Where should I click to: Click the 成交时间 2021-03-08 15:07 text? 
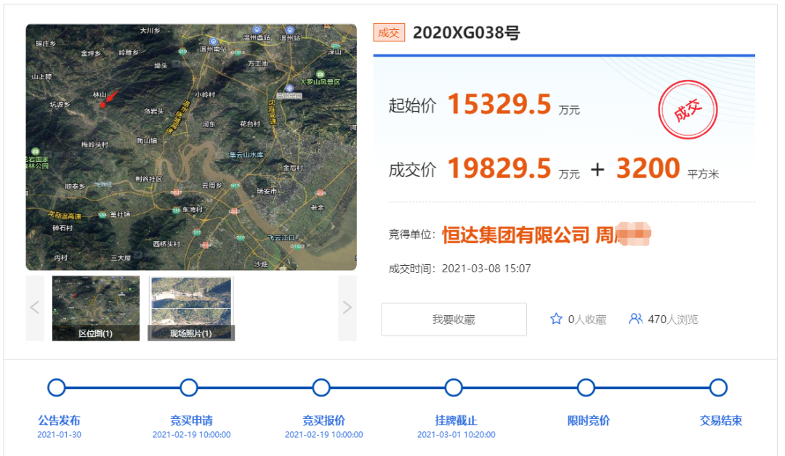[459, 269]
